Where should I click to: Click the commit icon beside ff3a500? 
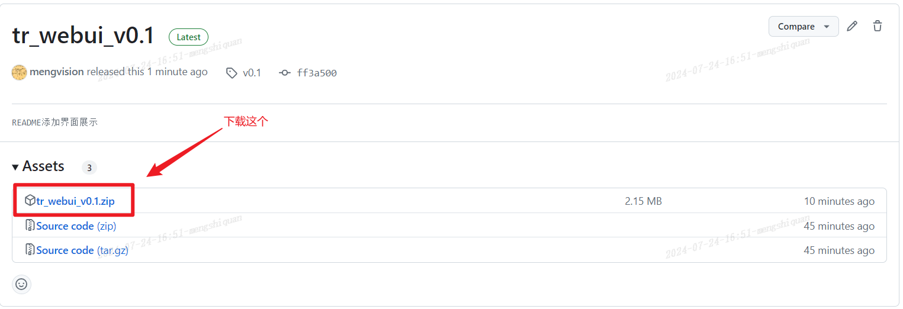coord(285,73)
